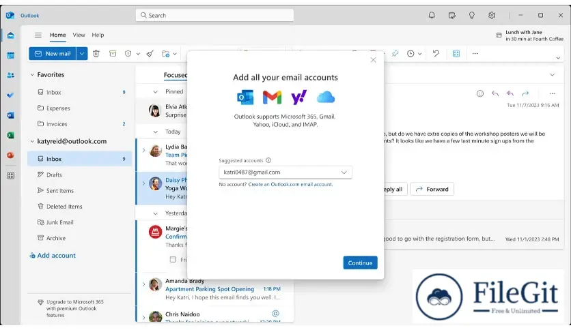Undo last action in toolbar
Image resolution: width=571 pixels, height=330 pixels.
[x=436, y=54]
